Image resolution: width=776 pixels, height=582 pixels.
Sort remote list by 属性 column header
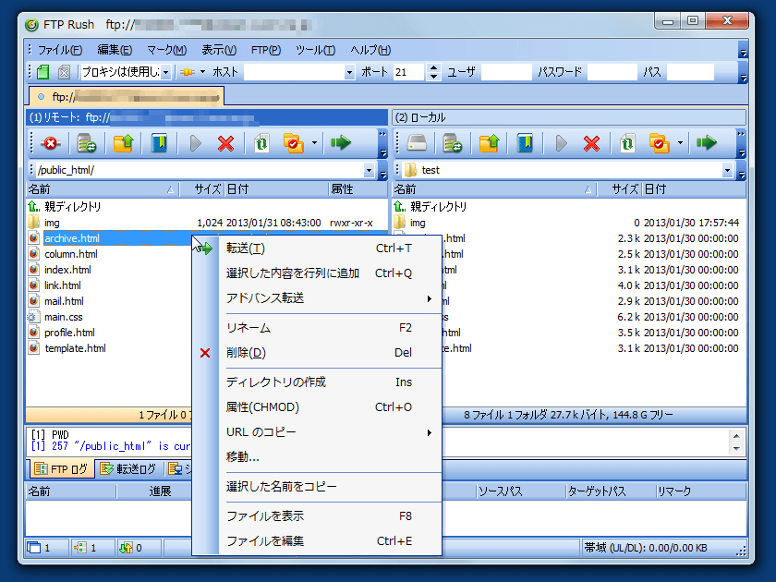click(x=358, y=189)
